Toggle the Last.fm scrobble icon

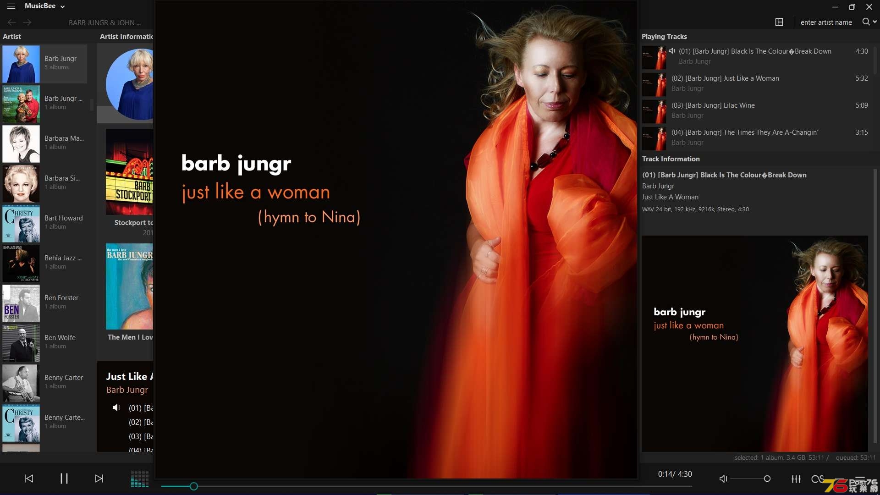817,478
